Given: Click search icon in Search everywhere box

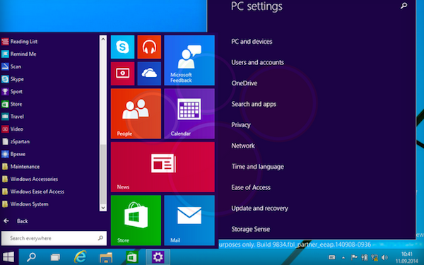Looking at the screenshot, I should click(100, 238).
